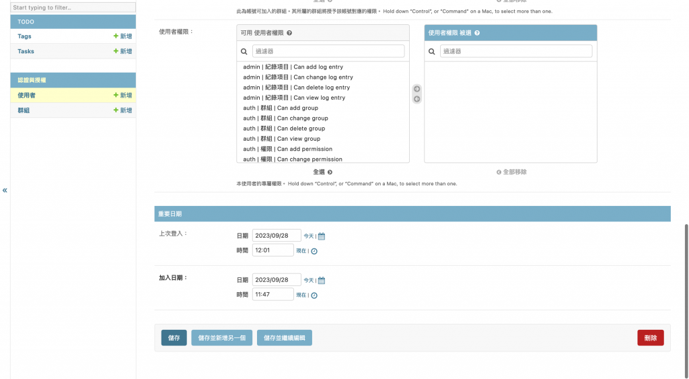
Task: Select 'Can change log entry' permission
Action: [x=323, y=77]
